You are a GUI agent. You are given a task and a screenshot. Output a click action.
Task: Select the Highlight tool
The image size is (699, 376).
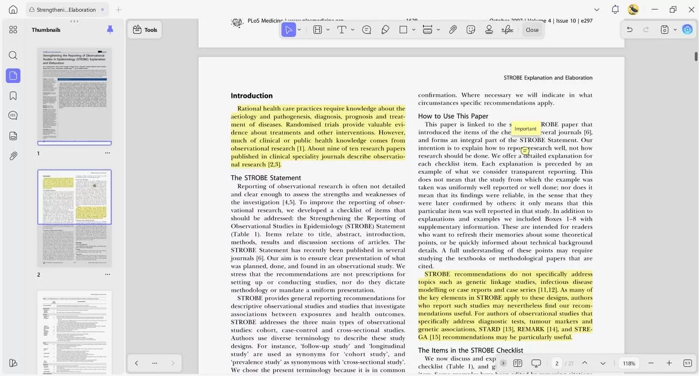click(317, 30)
